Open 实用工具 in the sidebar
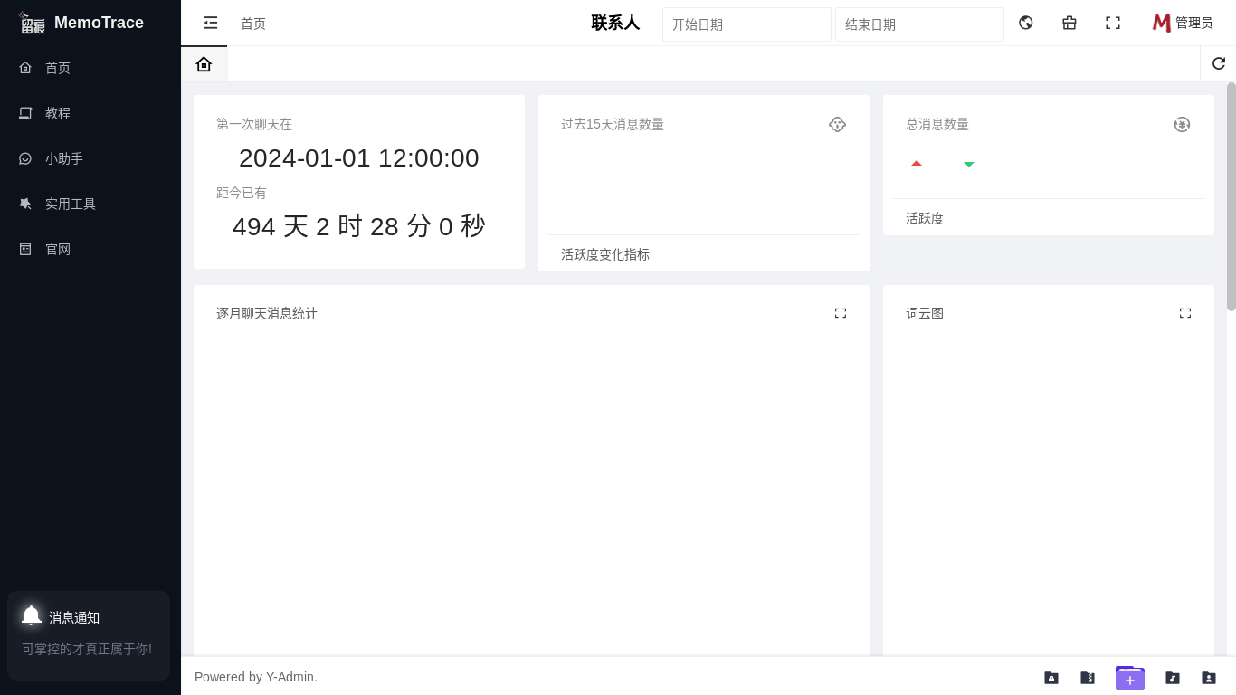 [x=90, y=204]
